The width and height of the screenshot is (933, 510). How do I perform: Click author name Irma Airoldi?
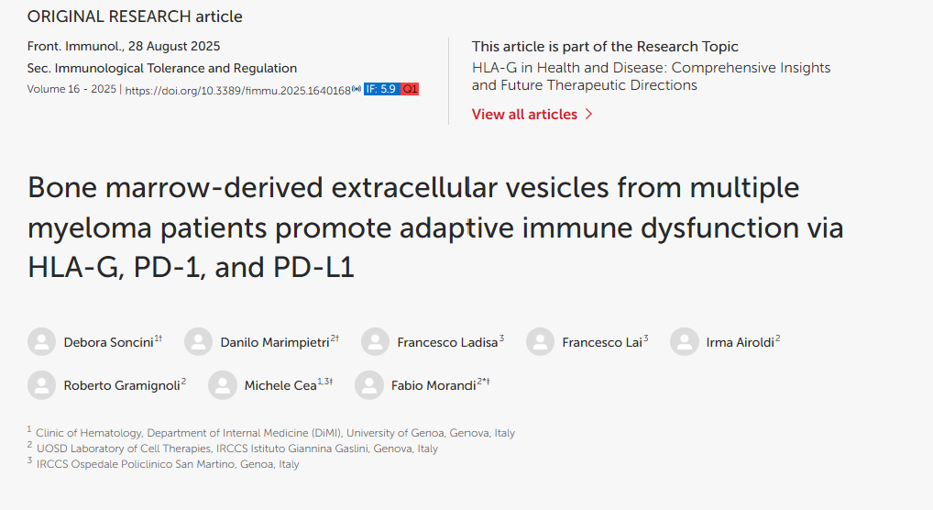coord(740,342)
